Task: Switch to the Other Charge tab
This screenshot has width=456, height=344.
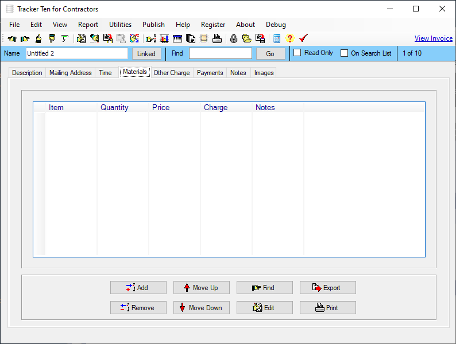Action: click(172, 73)
